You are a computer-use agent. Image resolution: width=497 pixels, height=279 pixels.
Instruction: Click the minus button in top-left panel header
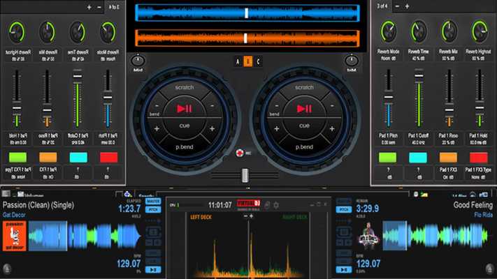tap(99, 7)
